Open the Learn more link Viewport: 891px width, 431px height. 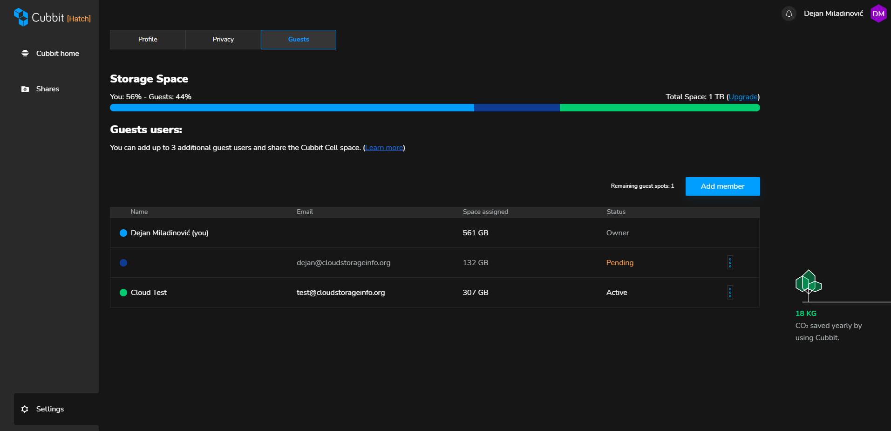(384, 148)
